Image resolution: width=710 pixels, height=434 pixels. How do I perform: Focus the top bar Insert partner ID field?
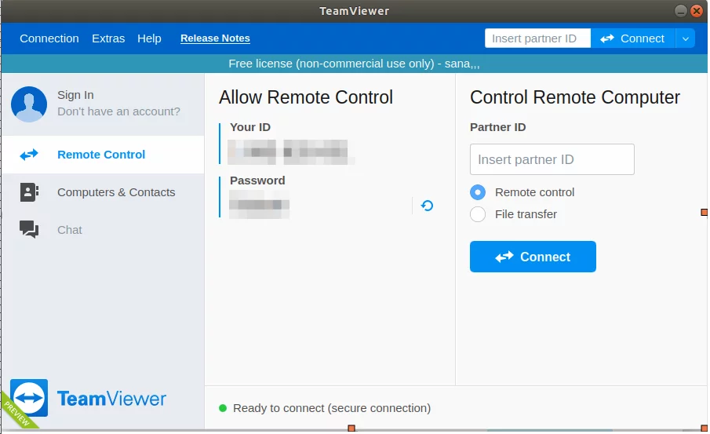(x=537, y=38)
